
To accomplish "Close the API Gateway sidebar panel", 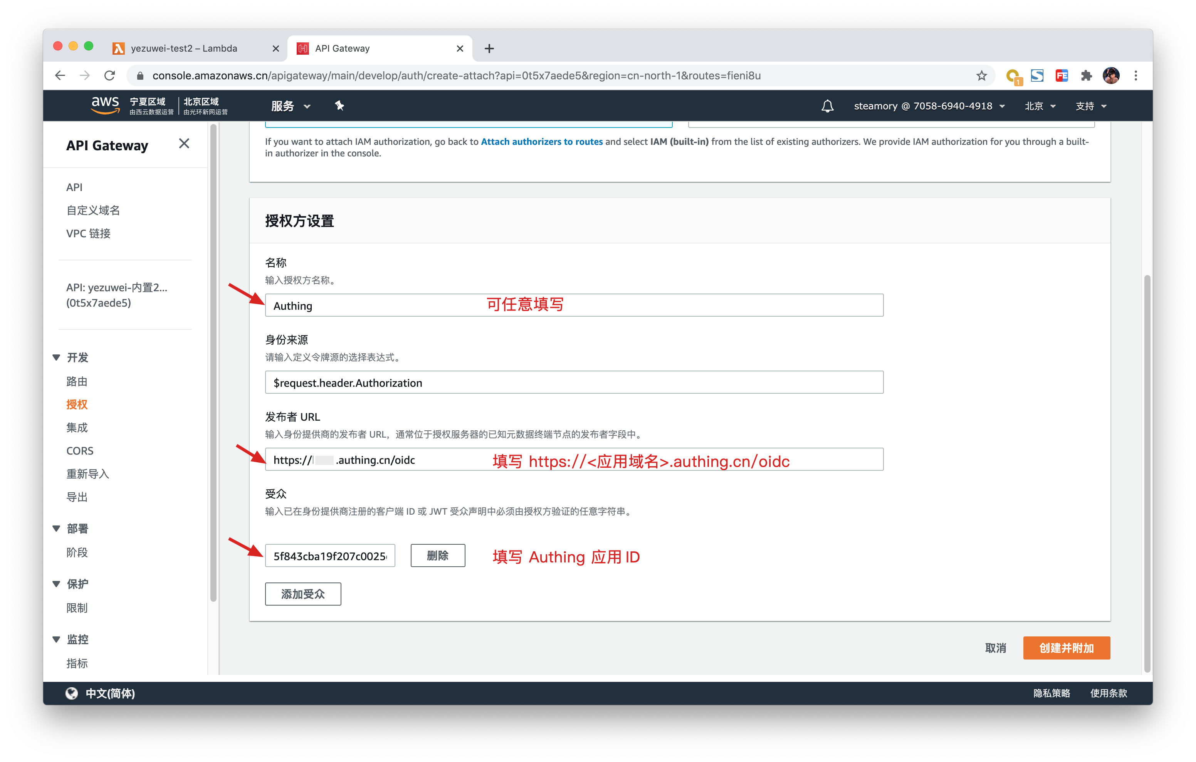I will pyautogui.click(x=184, y=144).
